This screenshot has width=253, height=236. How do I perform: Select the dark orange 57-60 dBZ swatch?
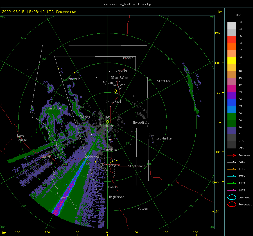[232, 47]
